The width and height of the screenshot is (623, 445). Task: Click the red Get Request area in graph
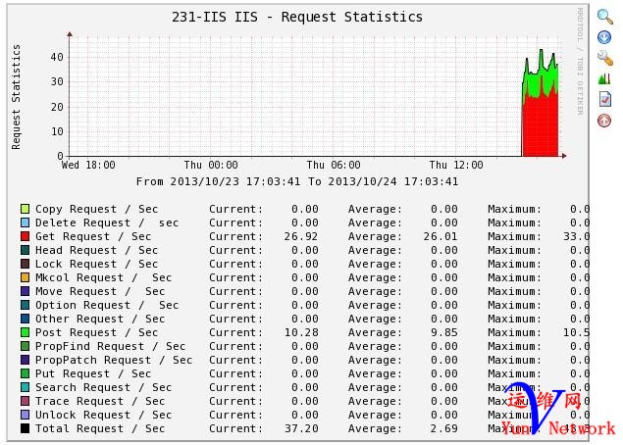click(541, 127)
